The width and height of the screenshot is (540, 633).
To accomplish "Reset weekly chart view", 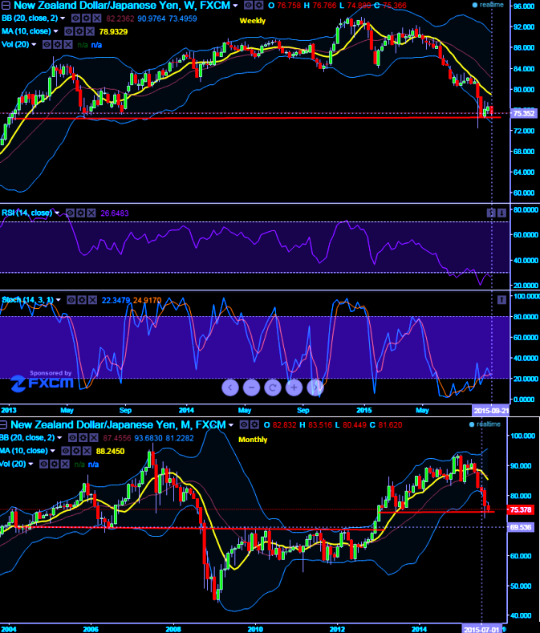I will (x=273, y=388).
